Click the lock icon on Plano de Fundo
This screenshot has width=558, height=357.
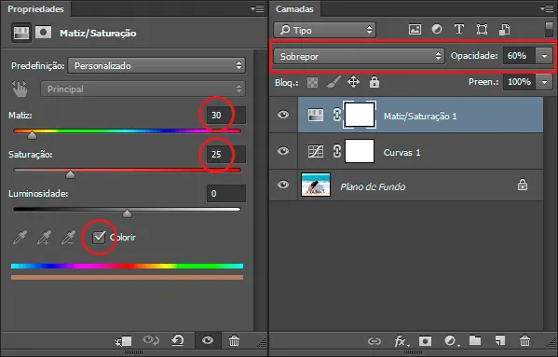[x=523, y=185]
